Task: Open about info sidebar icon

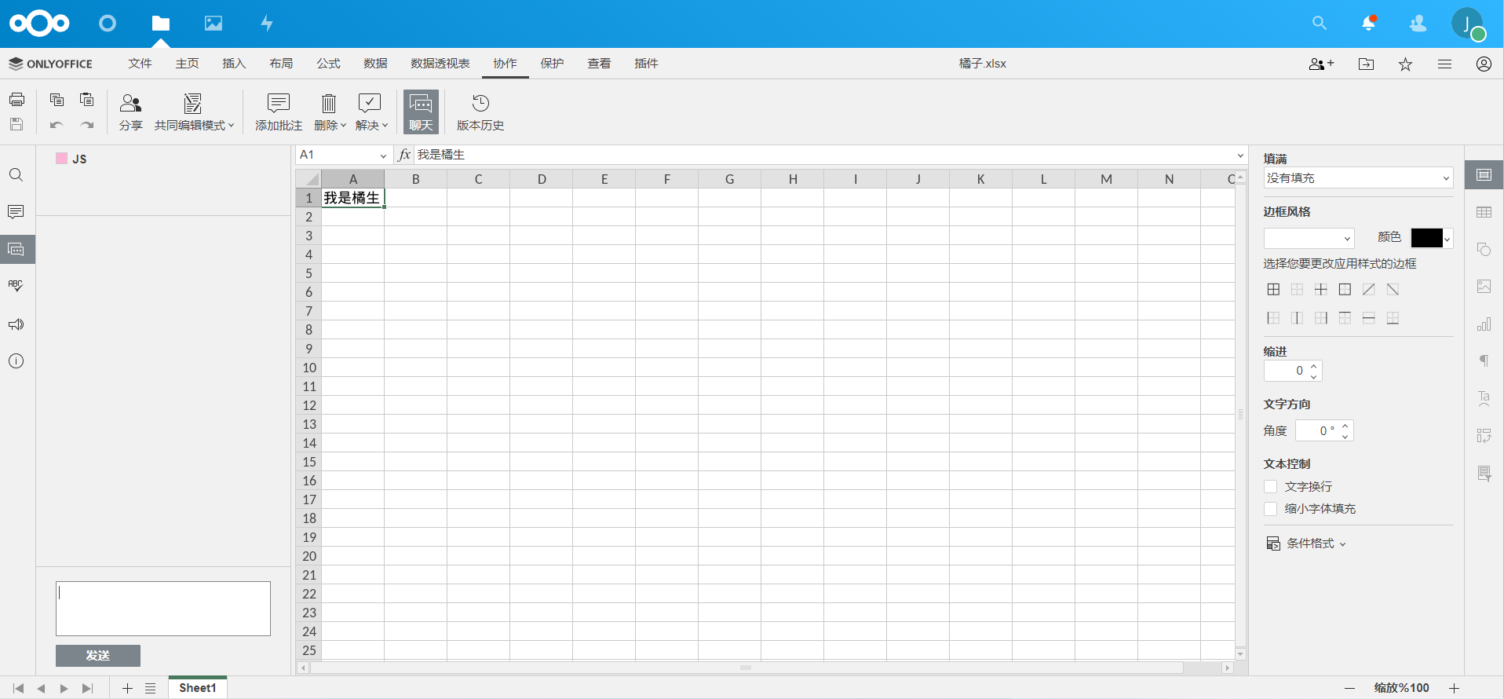Action: 16,361
